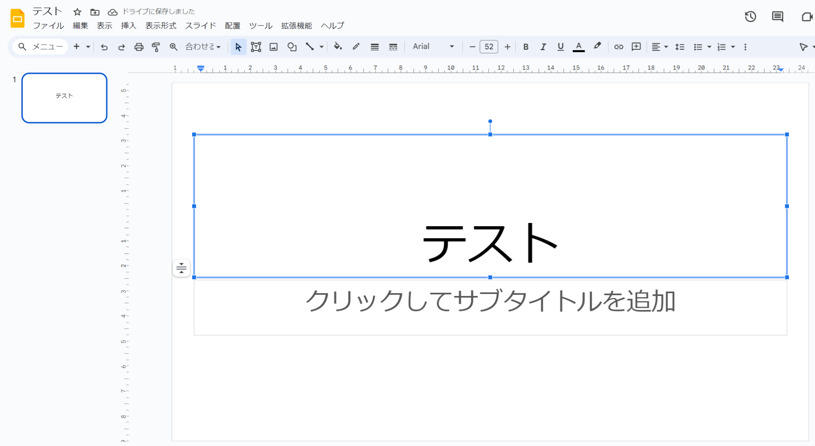This screenshot has width=815, height=446.
Task: Expand the zoom 合わせる dropdown
Action: pyautogui.click(x=203, y=47)
